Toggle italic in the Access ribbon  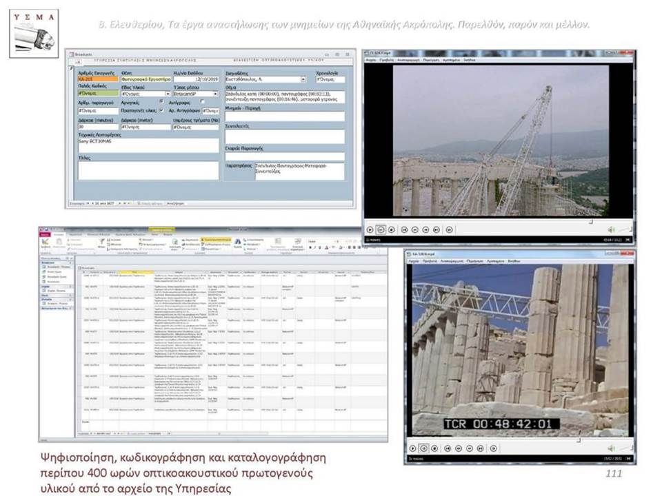[x=315, y=247]
